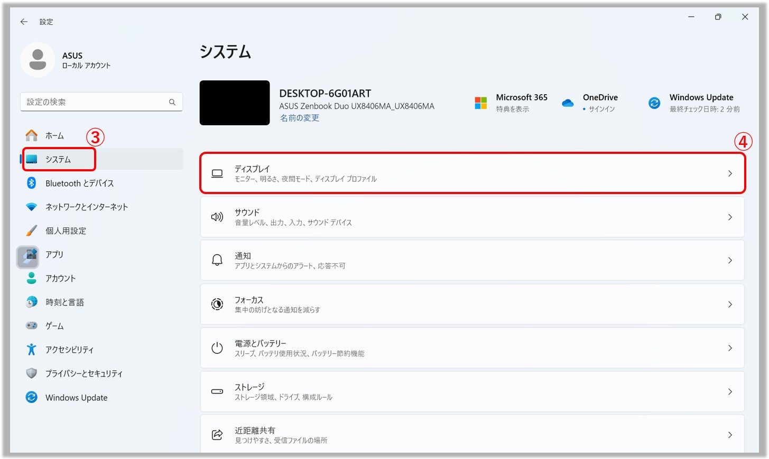
Task: Click the プライバシーとセキュリティ shield icon
Action: tap(32, 373)
